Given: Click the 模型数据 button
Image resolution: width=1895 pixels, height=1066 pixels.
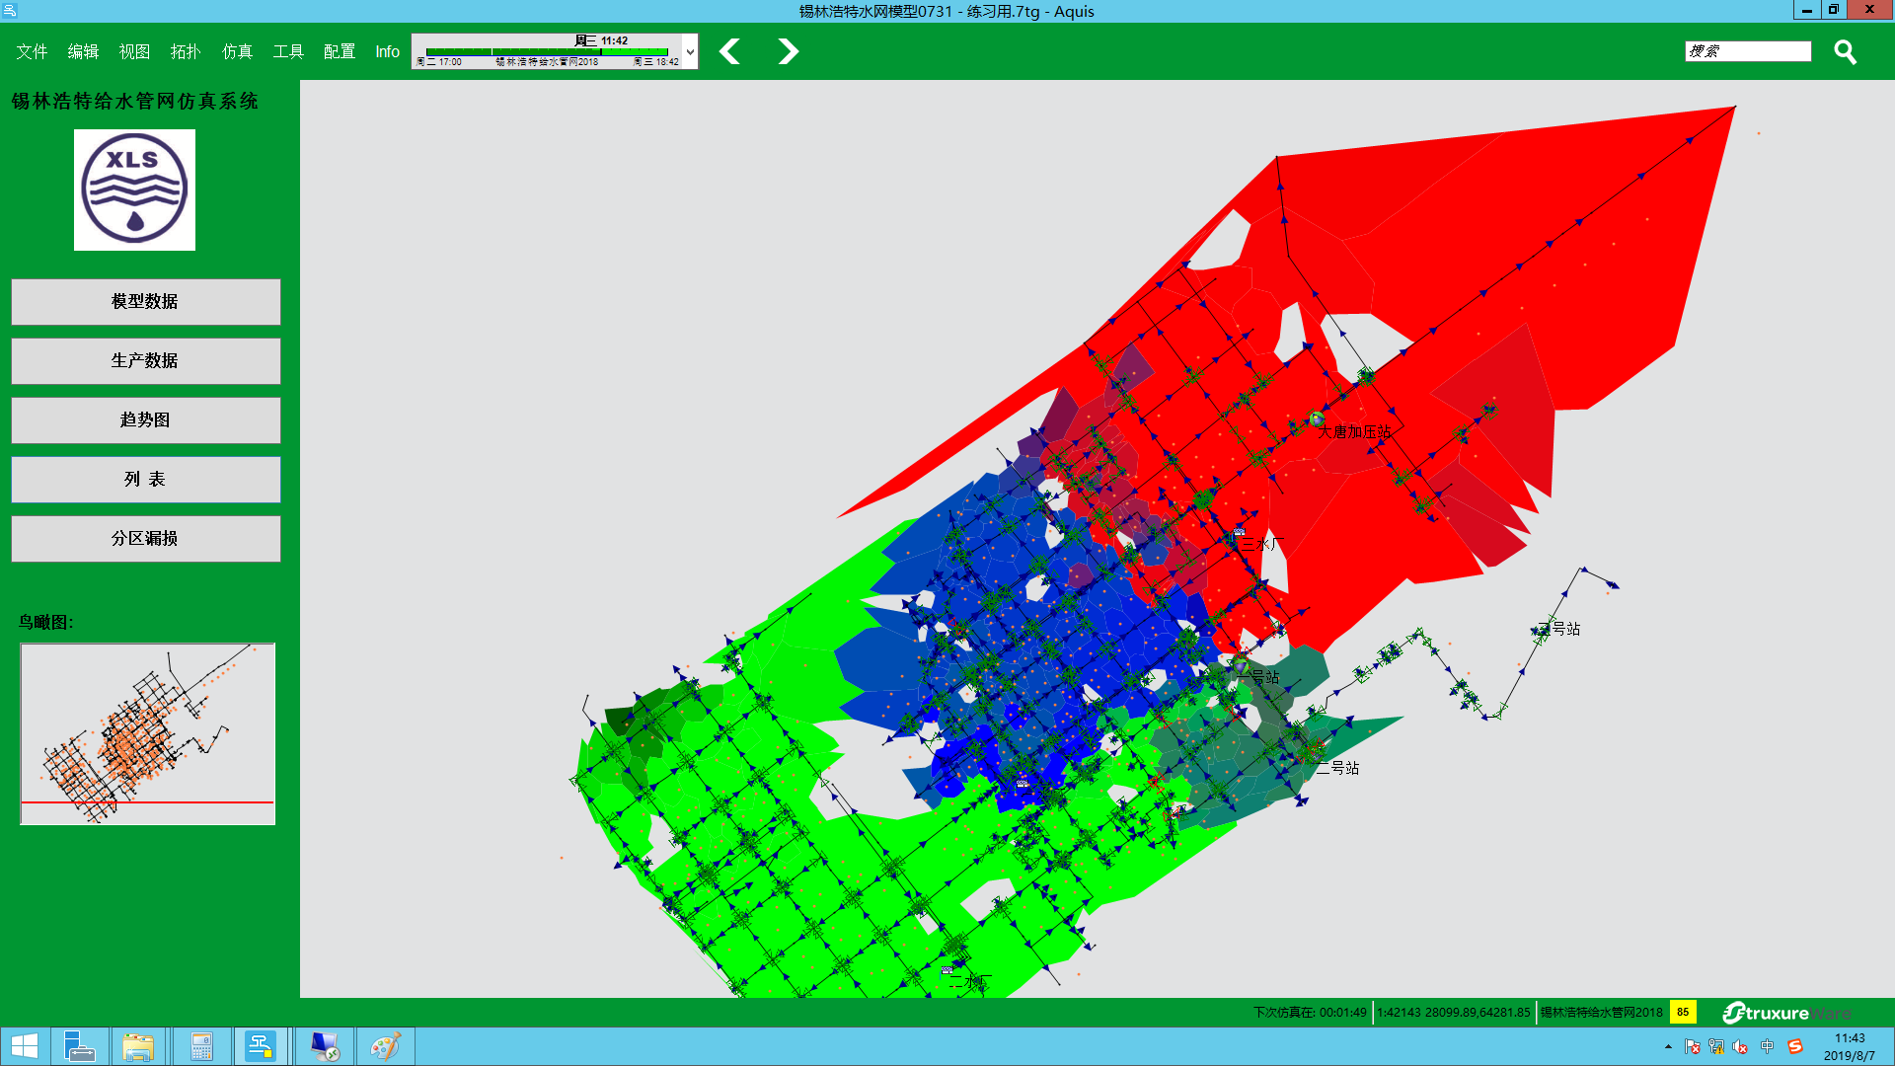Looking at the screenshot, I should click(146, 301).
